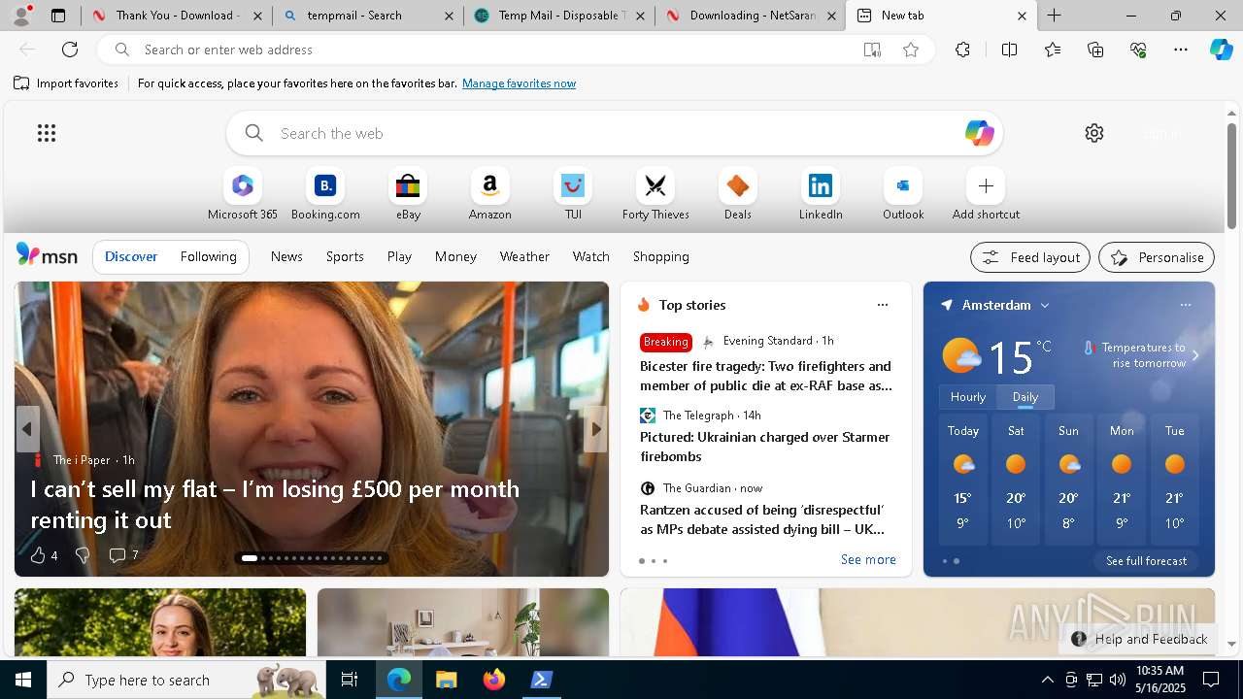This screenshot has width=1243, height=699.
Task: Open the apps grid launcher
Action: pyautogui.click(x=47, y=133)
